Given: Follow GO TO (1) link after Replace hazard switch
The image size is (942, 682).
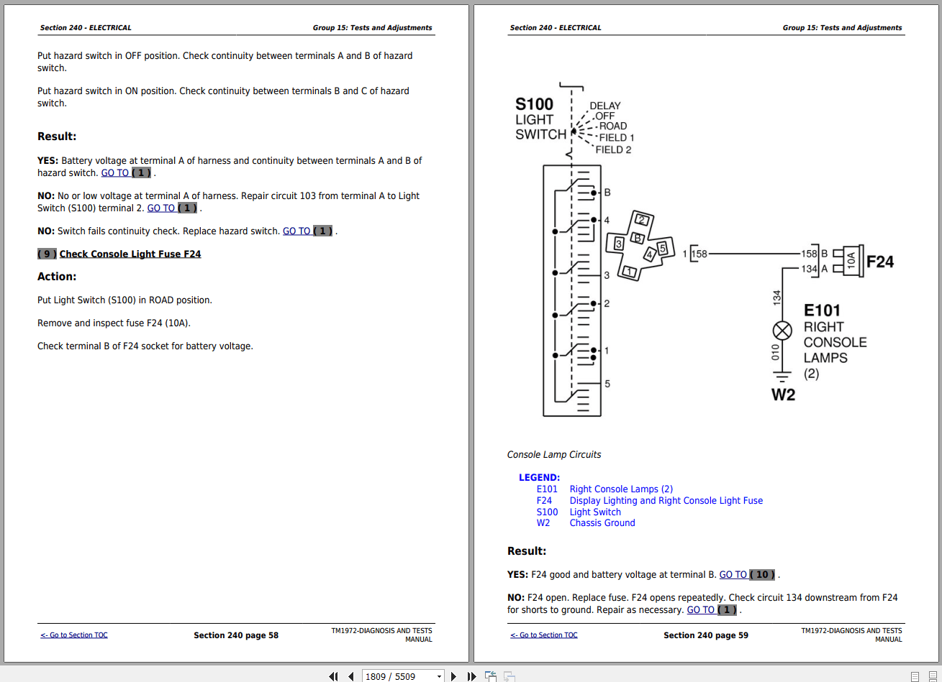Looking at the screenshot, I should [308, 231].
